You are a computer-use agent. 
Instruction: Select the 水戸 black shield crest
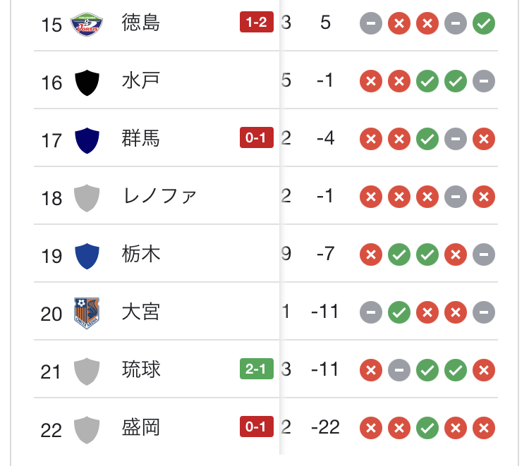87,82
